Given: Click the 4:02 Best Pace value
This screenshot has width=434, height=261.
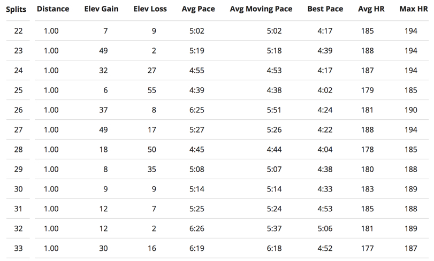Looking at the screenshot, I should click(x=325, y=90).
